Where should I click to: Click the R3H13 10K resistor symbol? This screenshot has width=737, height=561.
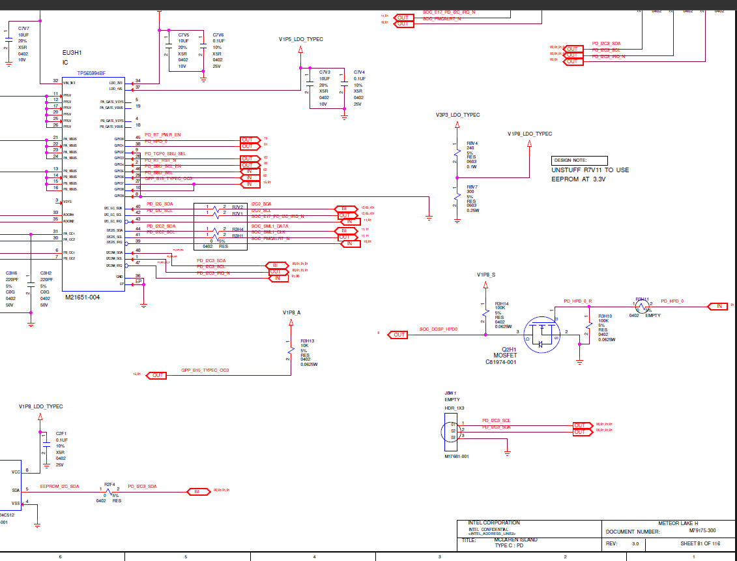[x=291, y=351]
